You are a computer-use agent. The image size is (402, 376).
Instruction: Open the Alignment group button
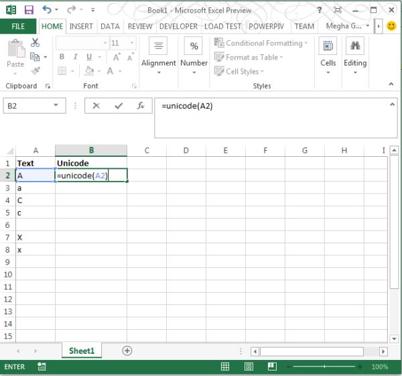coord(158,56)
